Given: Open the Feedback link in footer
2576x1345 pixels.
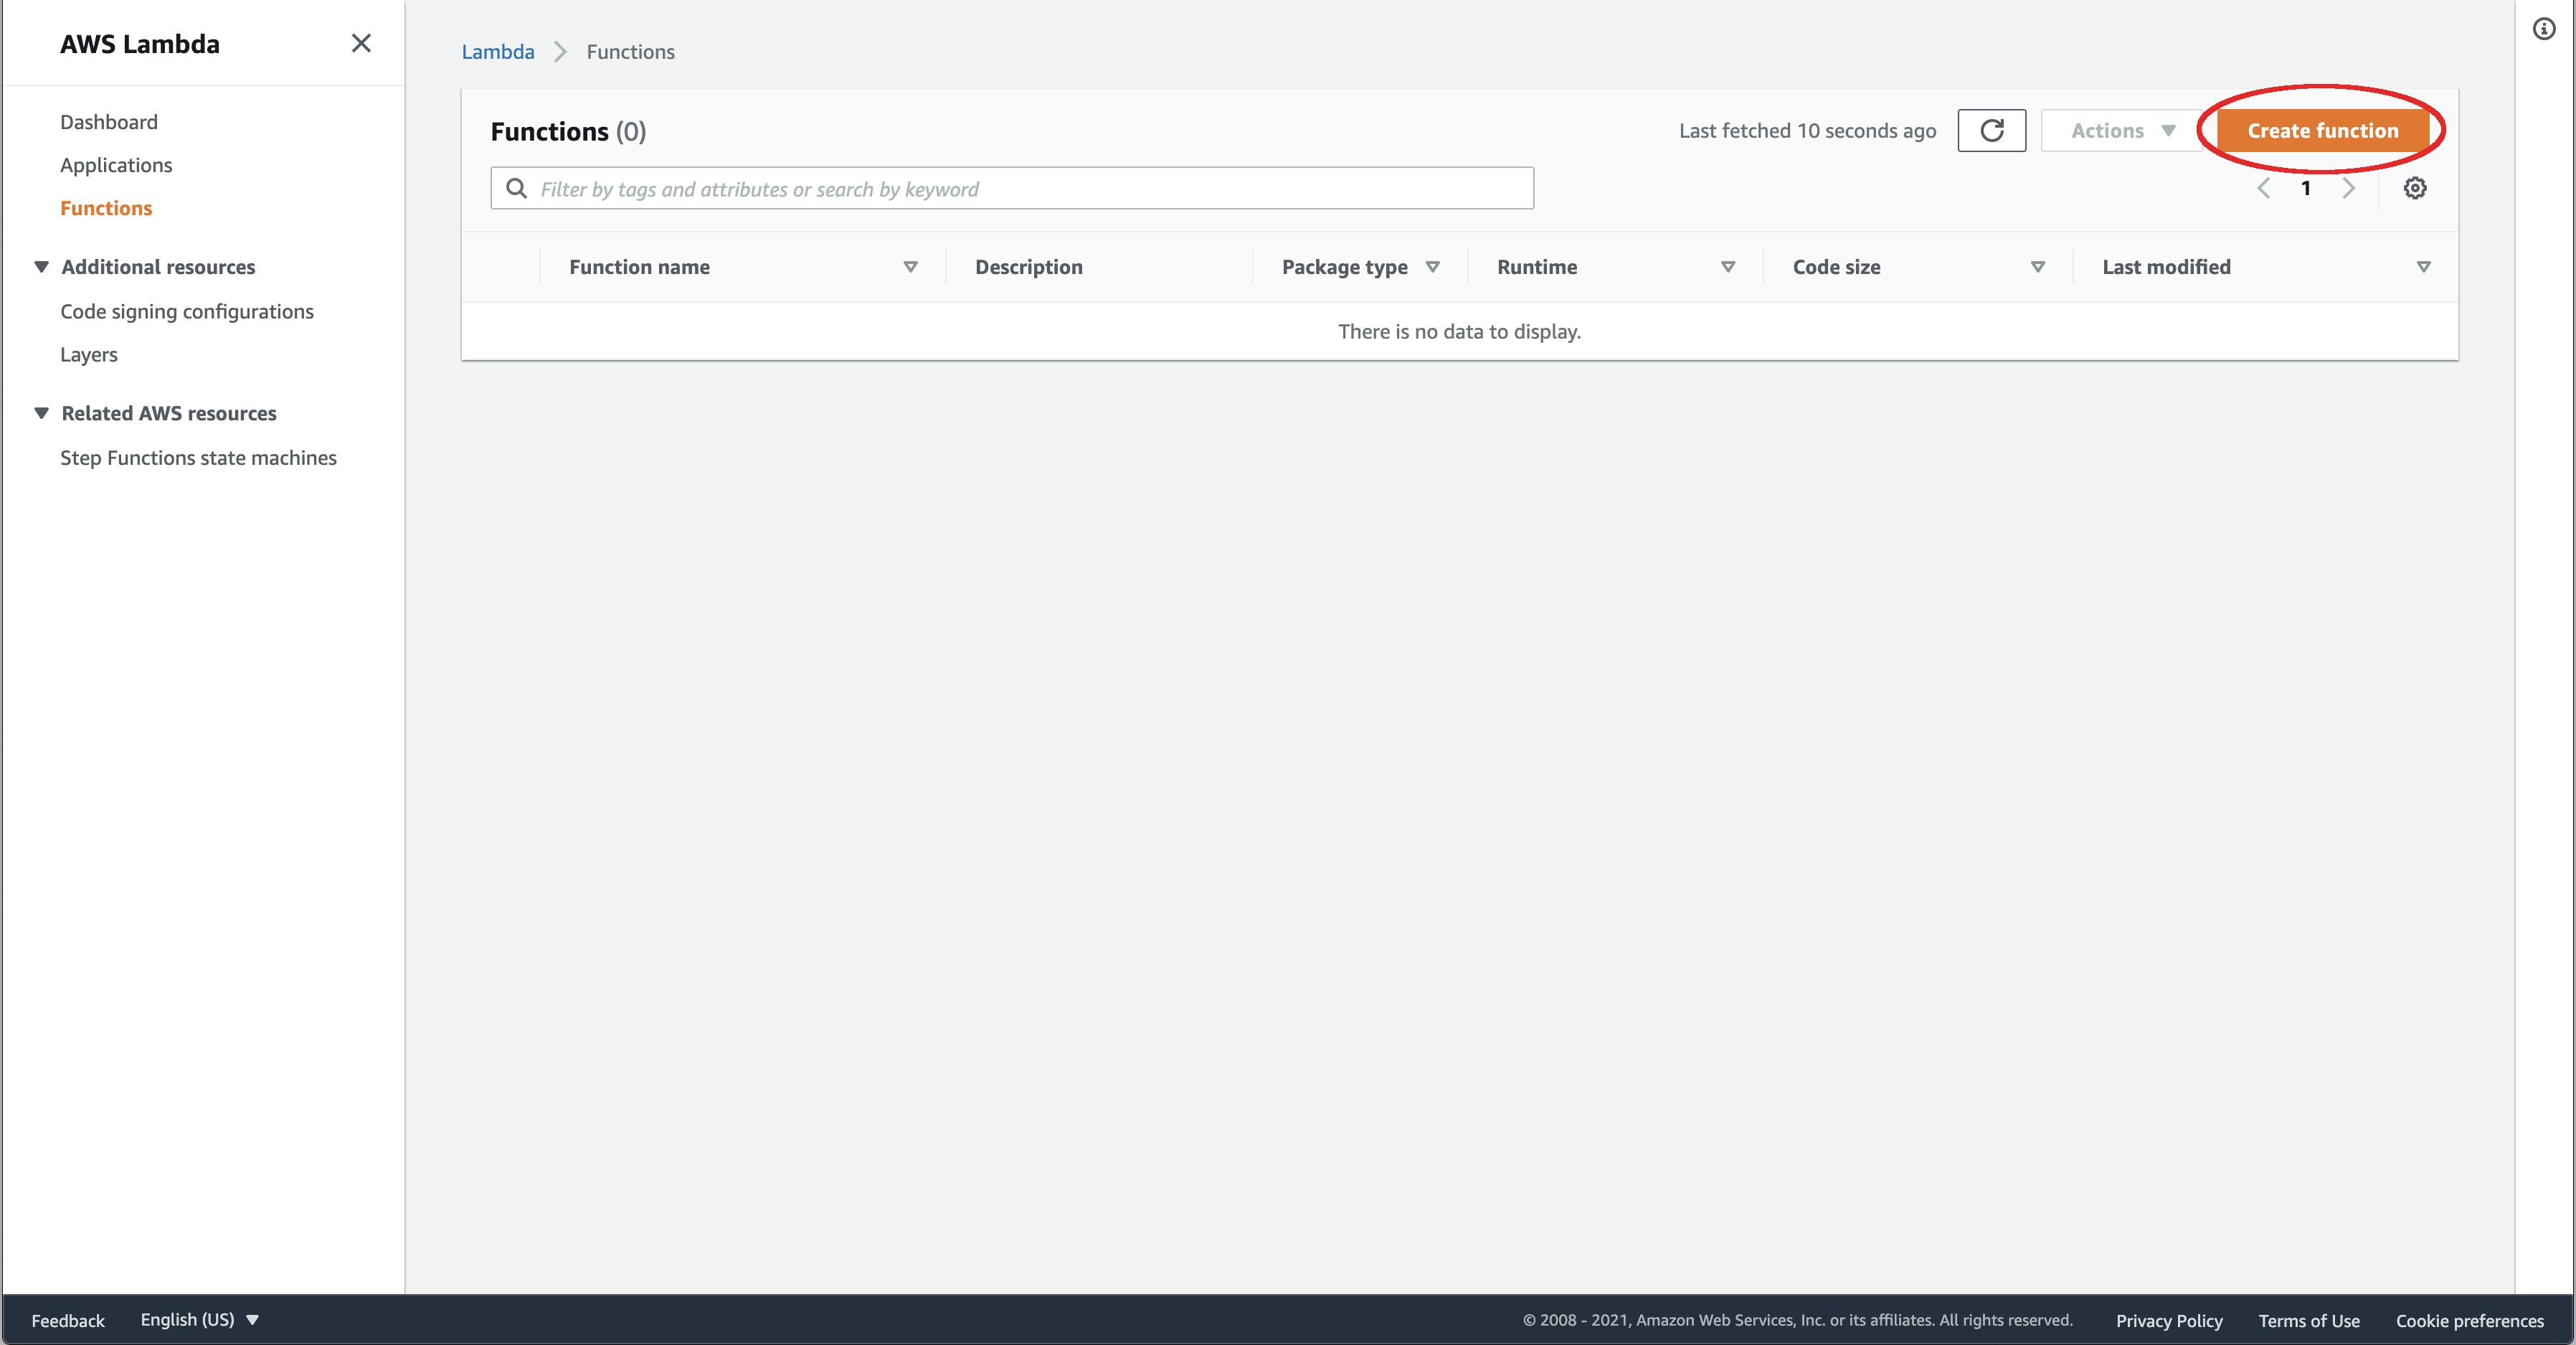Looking at the screenshot, I should point(68,1320).
